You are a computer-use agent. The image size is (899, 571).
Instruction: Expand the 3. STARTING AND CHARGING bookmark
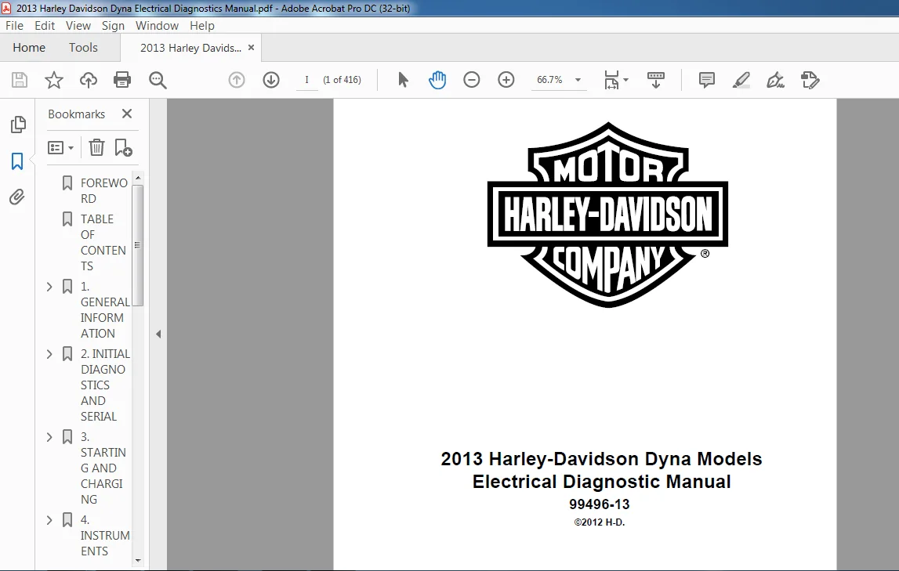[49, 437]
